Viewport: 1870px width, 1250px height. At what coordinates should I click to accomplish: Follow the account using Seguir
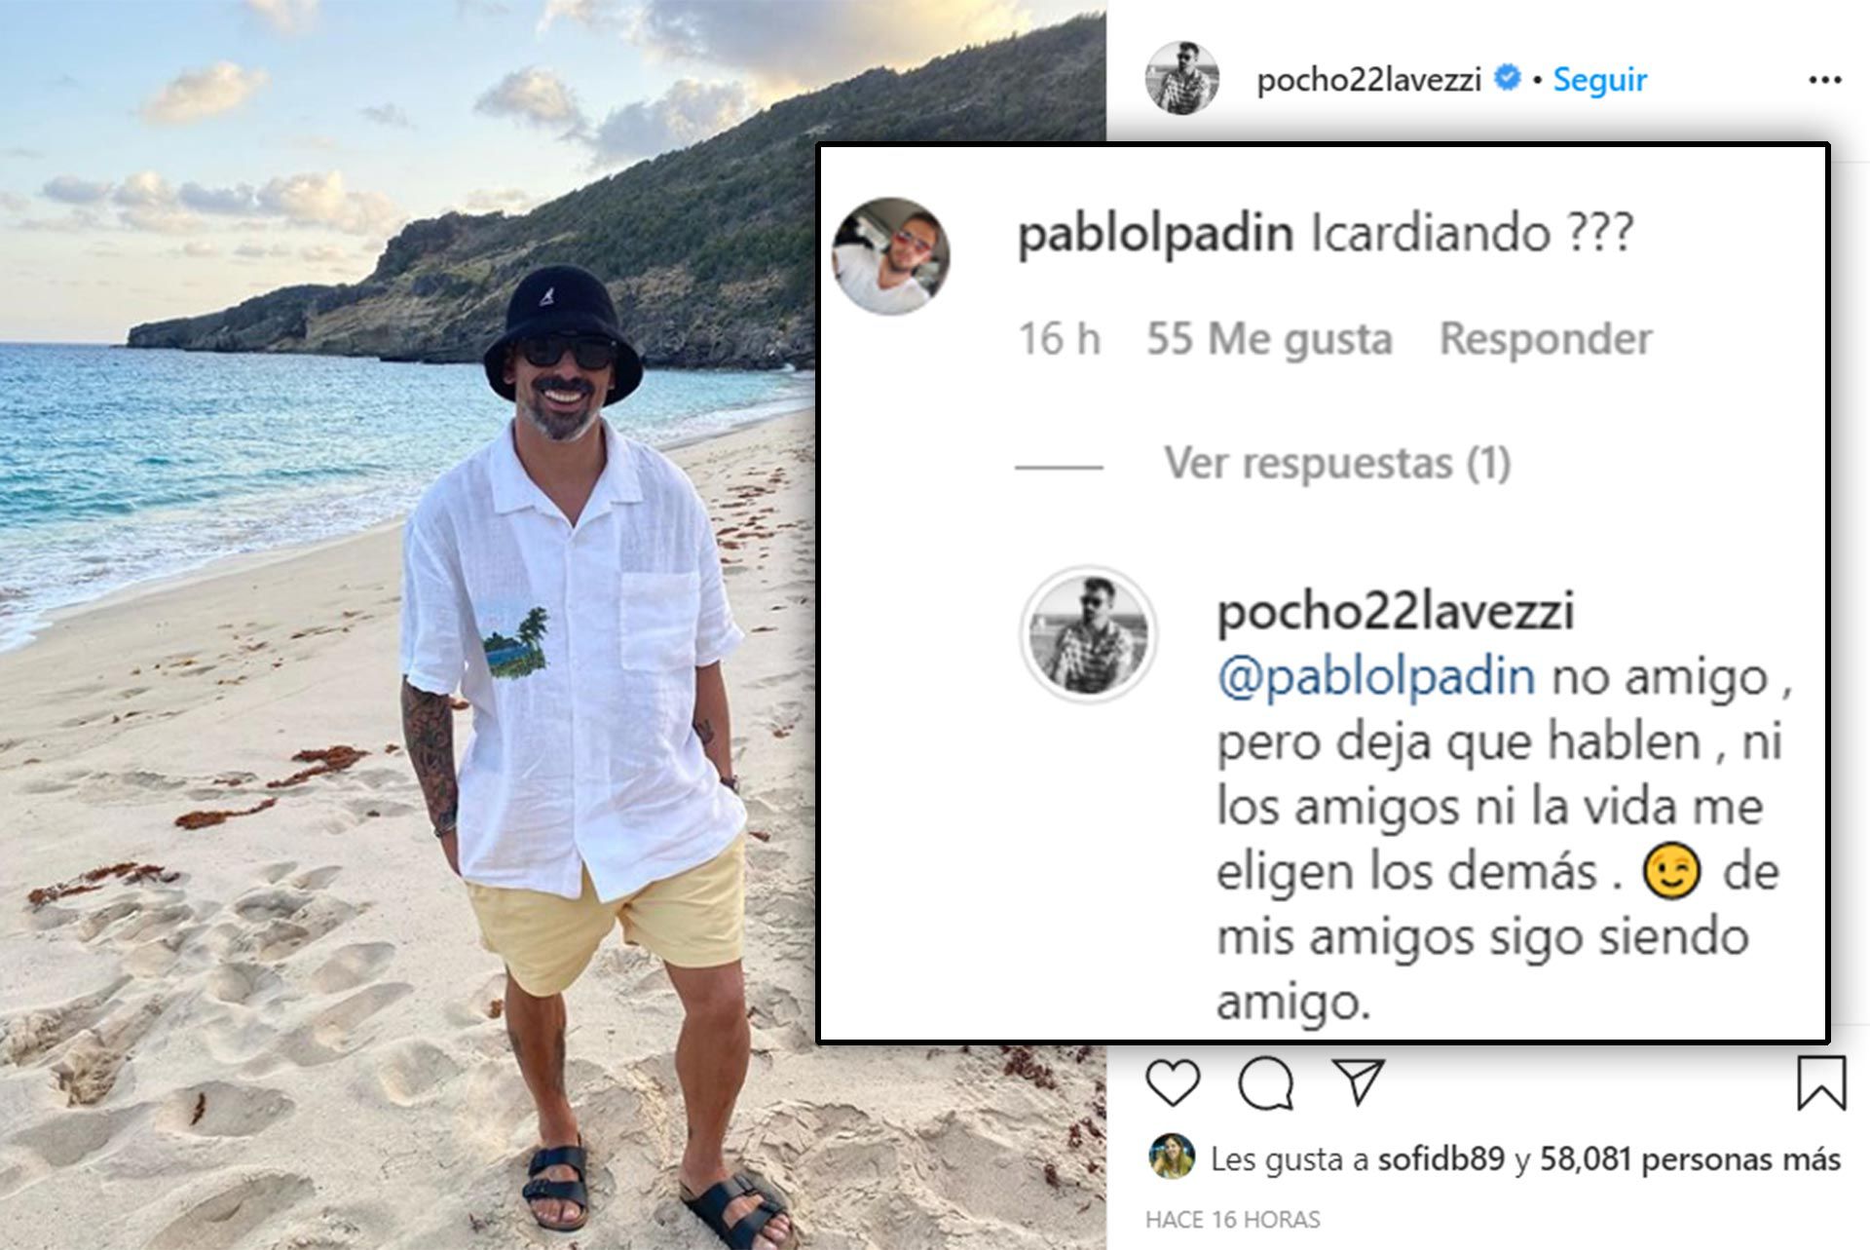coord(1599,79)
